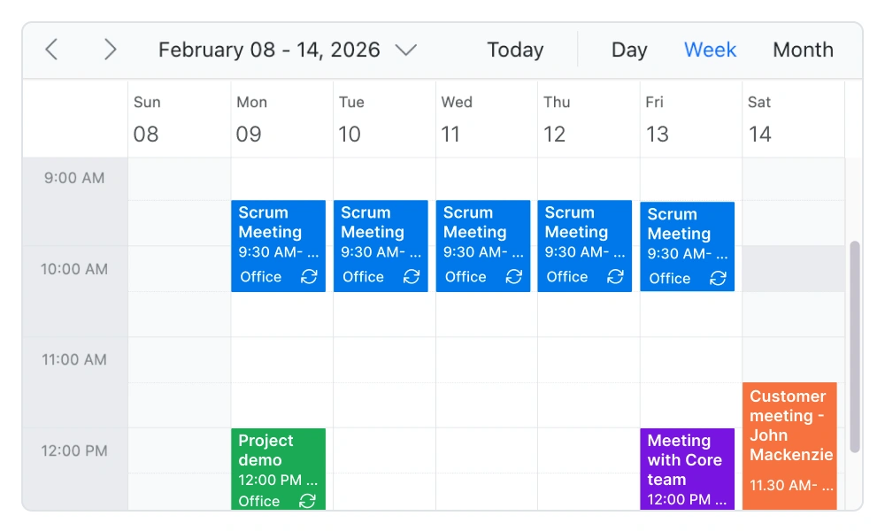The width and height of the screenshot is (885, 531).
Task: Open the Meeting with Core team event
Action: (687, 465)
